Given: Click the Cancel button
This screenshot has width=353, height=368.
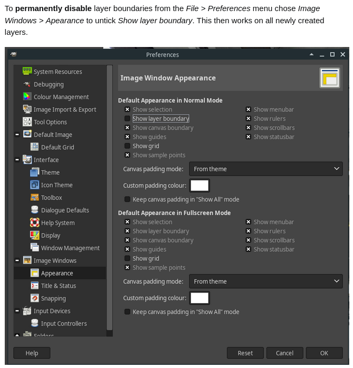Looking at the screenshot, I should coord(285,353).
